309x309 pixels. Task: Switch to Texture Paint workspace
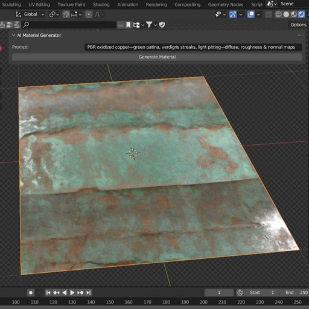tap(71, 4)
